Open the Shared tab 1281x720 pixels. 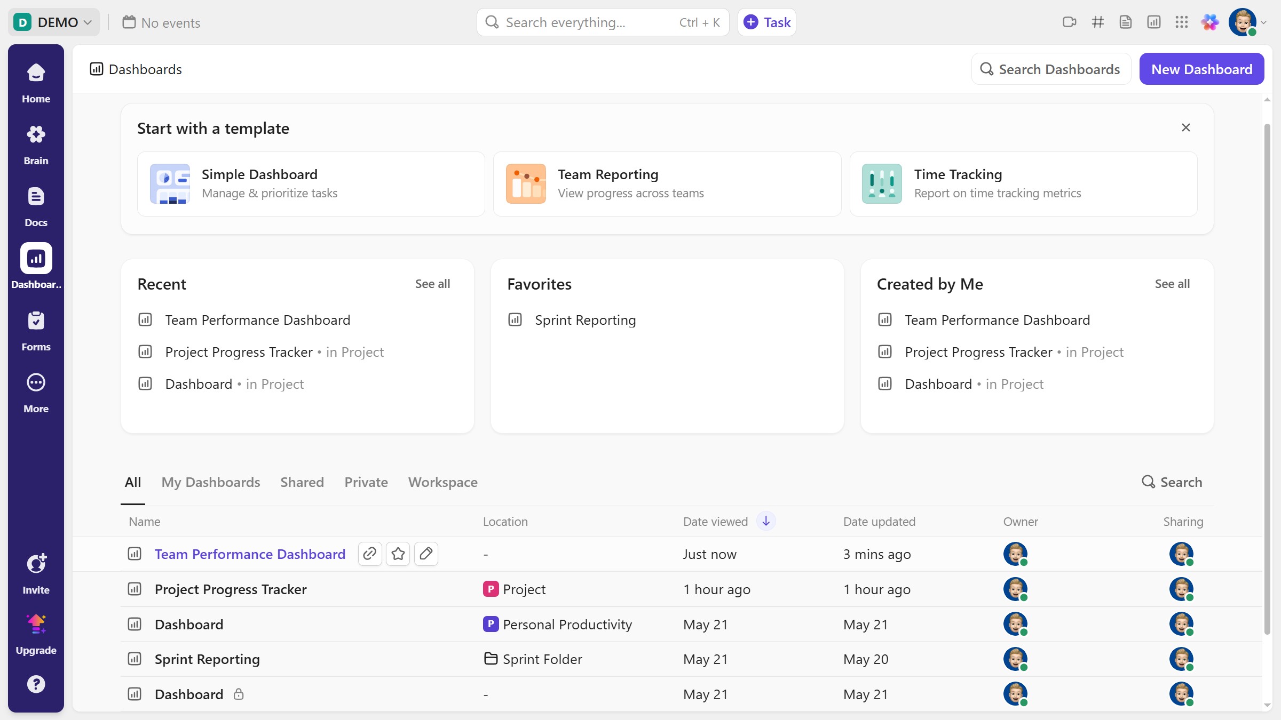click(x=302, y=482)
